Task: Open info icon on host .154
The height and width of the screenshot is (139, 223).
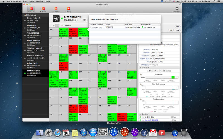Action: pos(67,80)
